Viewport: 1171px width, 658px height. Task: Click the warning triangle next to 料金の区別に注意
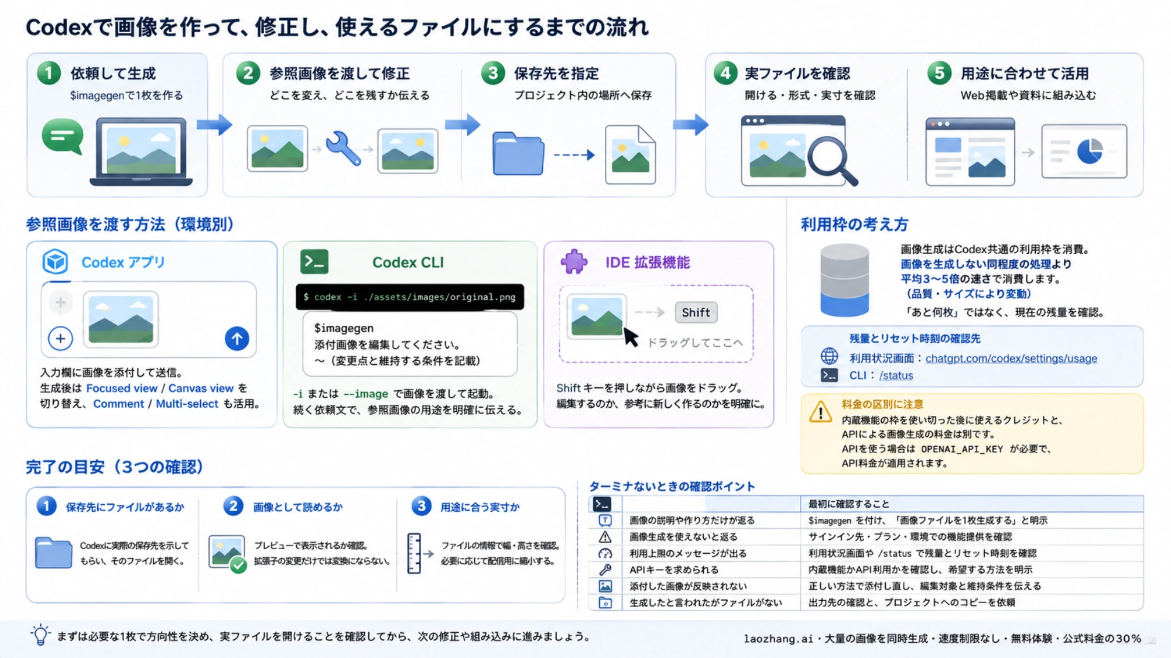point(821,412)
